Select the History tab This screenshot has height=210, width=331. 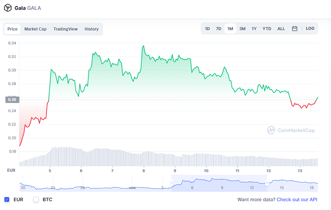point(91,29)
